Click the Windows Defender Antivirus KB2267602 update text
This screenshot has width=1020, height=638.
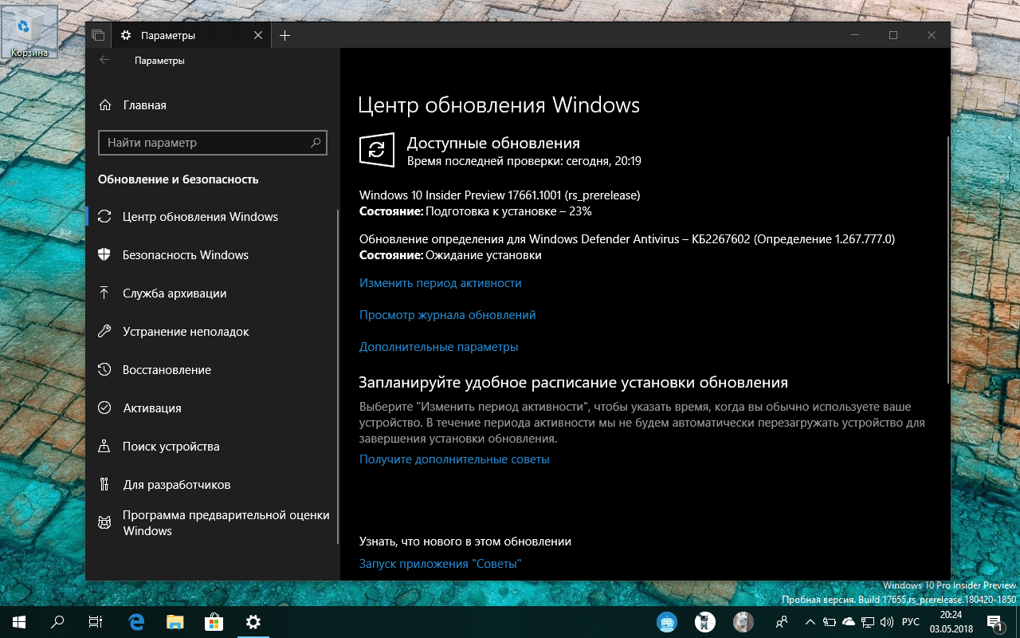point(627,238)
